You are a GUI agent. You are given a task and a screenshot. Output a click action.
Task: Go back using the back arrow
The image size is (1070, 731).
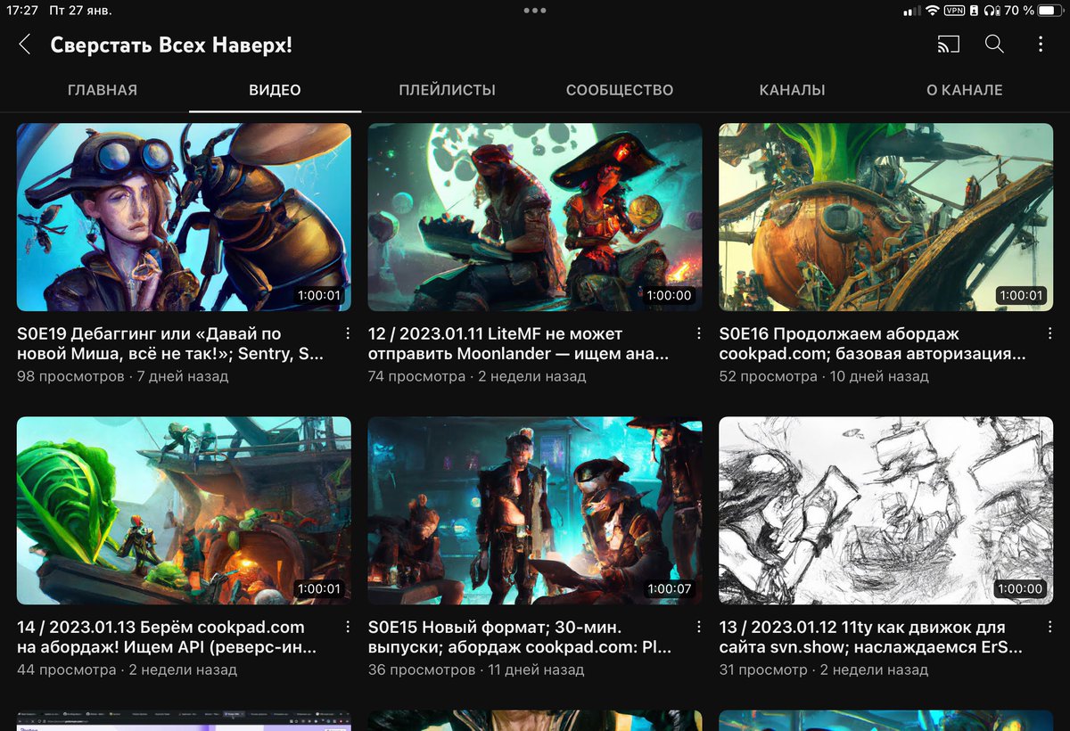pos(25,45)
